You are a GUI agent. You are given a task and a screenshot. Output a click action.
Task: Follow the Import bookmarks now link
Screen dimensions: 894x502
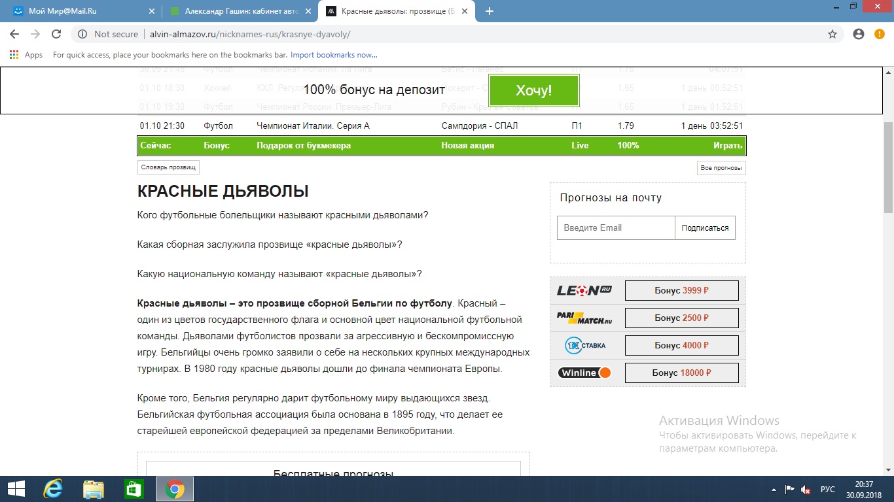pos(334,55)
